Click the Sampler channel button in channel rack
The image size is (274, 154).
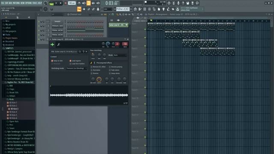point(57,21)
